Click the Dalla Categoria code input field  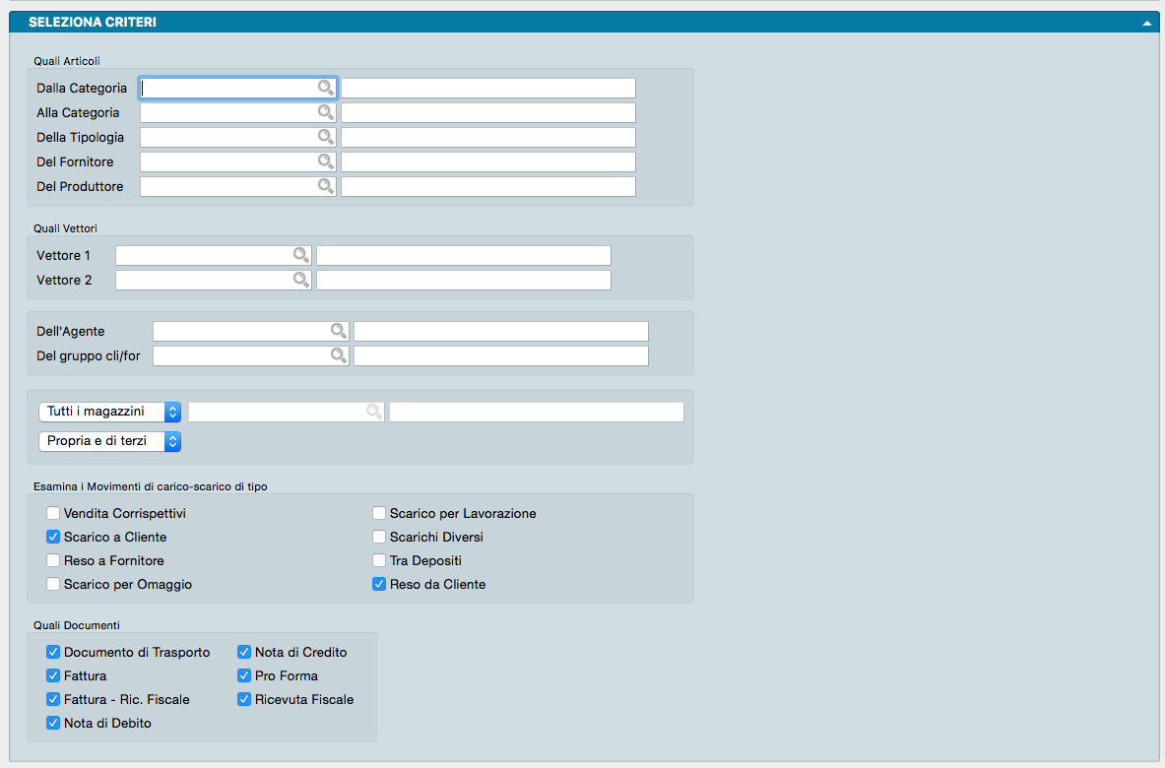coord(227,88)
